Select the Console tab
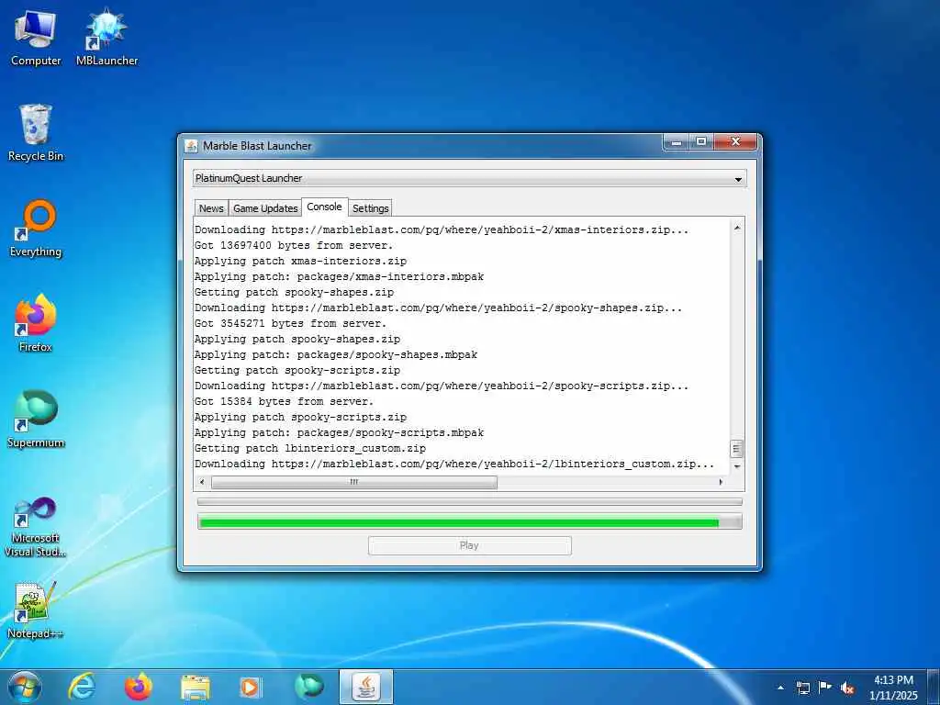Image resolution: width=940 pixels, height=705 pixels. pos(324,207)
